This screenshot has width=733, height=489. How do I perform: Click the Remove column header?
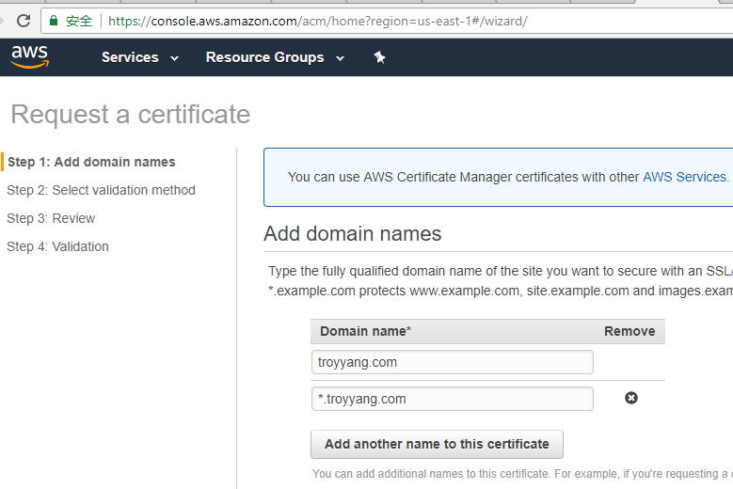point(629,331)
